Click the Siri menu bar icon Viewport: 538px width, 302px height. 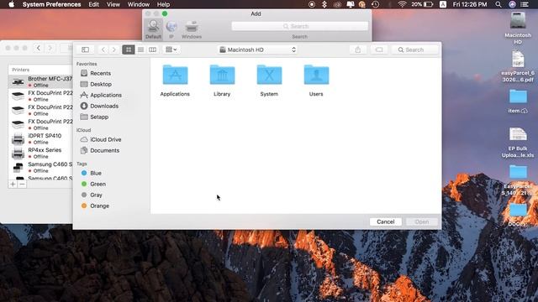pyautogui.click(x=512, y=4)
